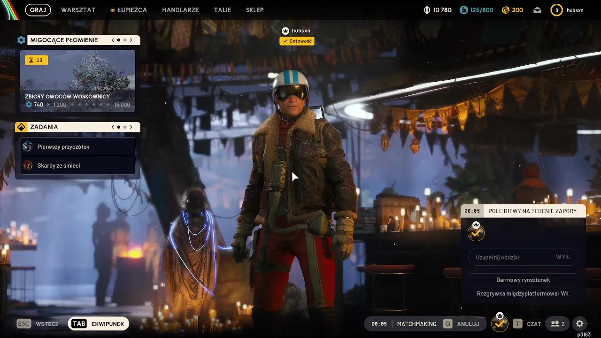Open the squad members icon showing 2
This screenshot has width=601, height=338.
coord(557,323)
